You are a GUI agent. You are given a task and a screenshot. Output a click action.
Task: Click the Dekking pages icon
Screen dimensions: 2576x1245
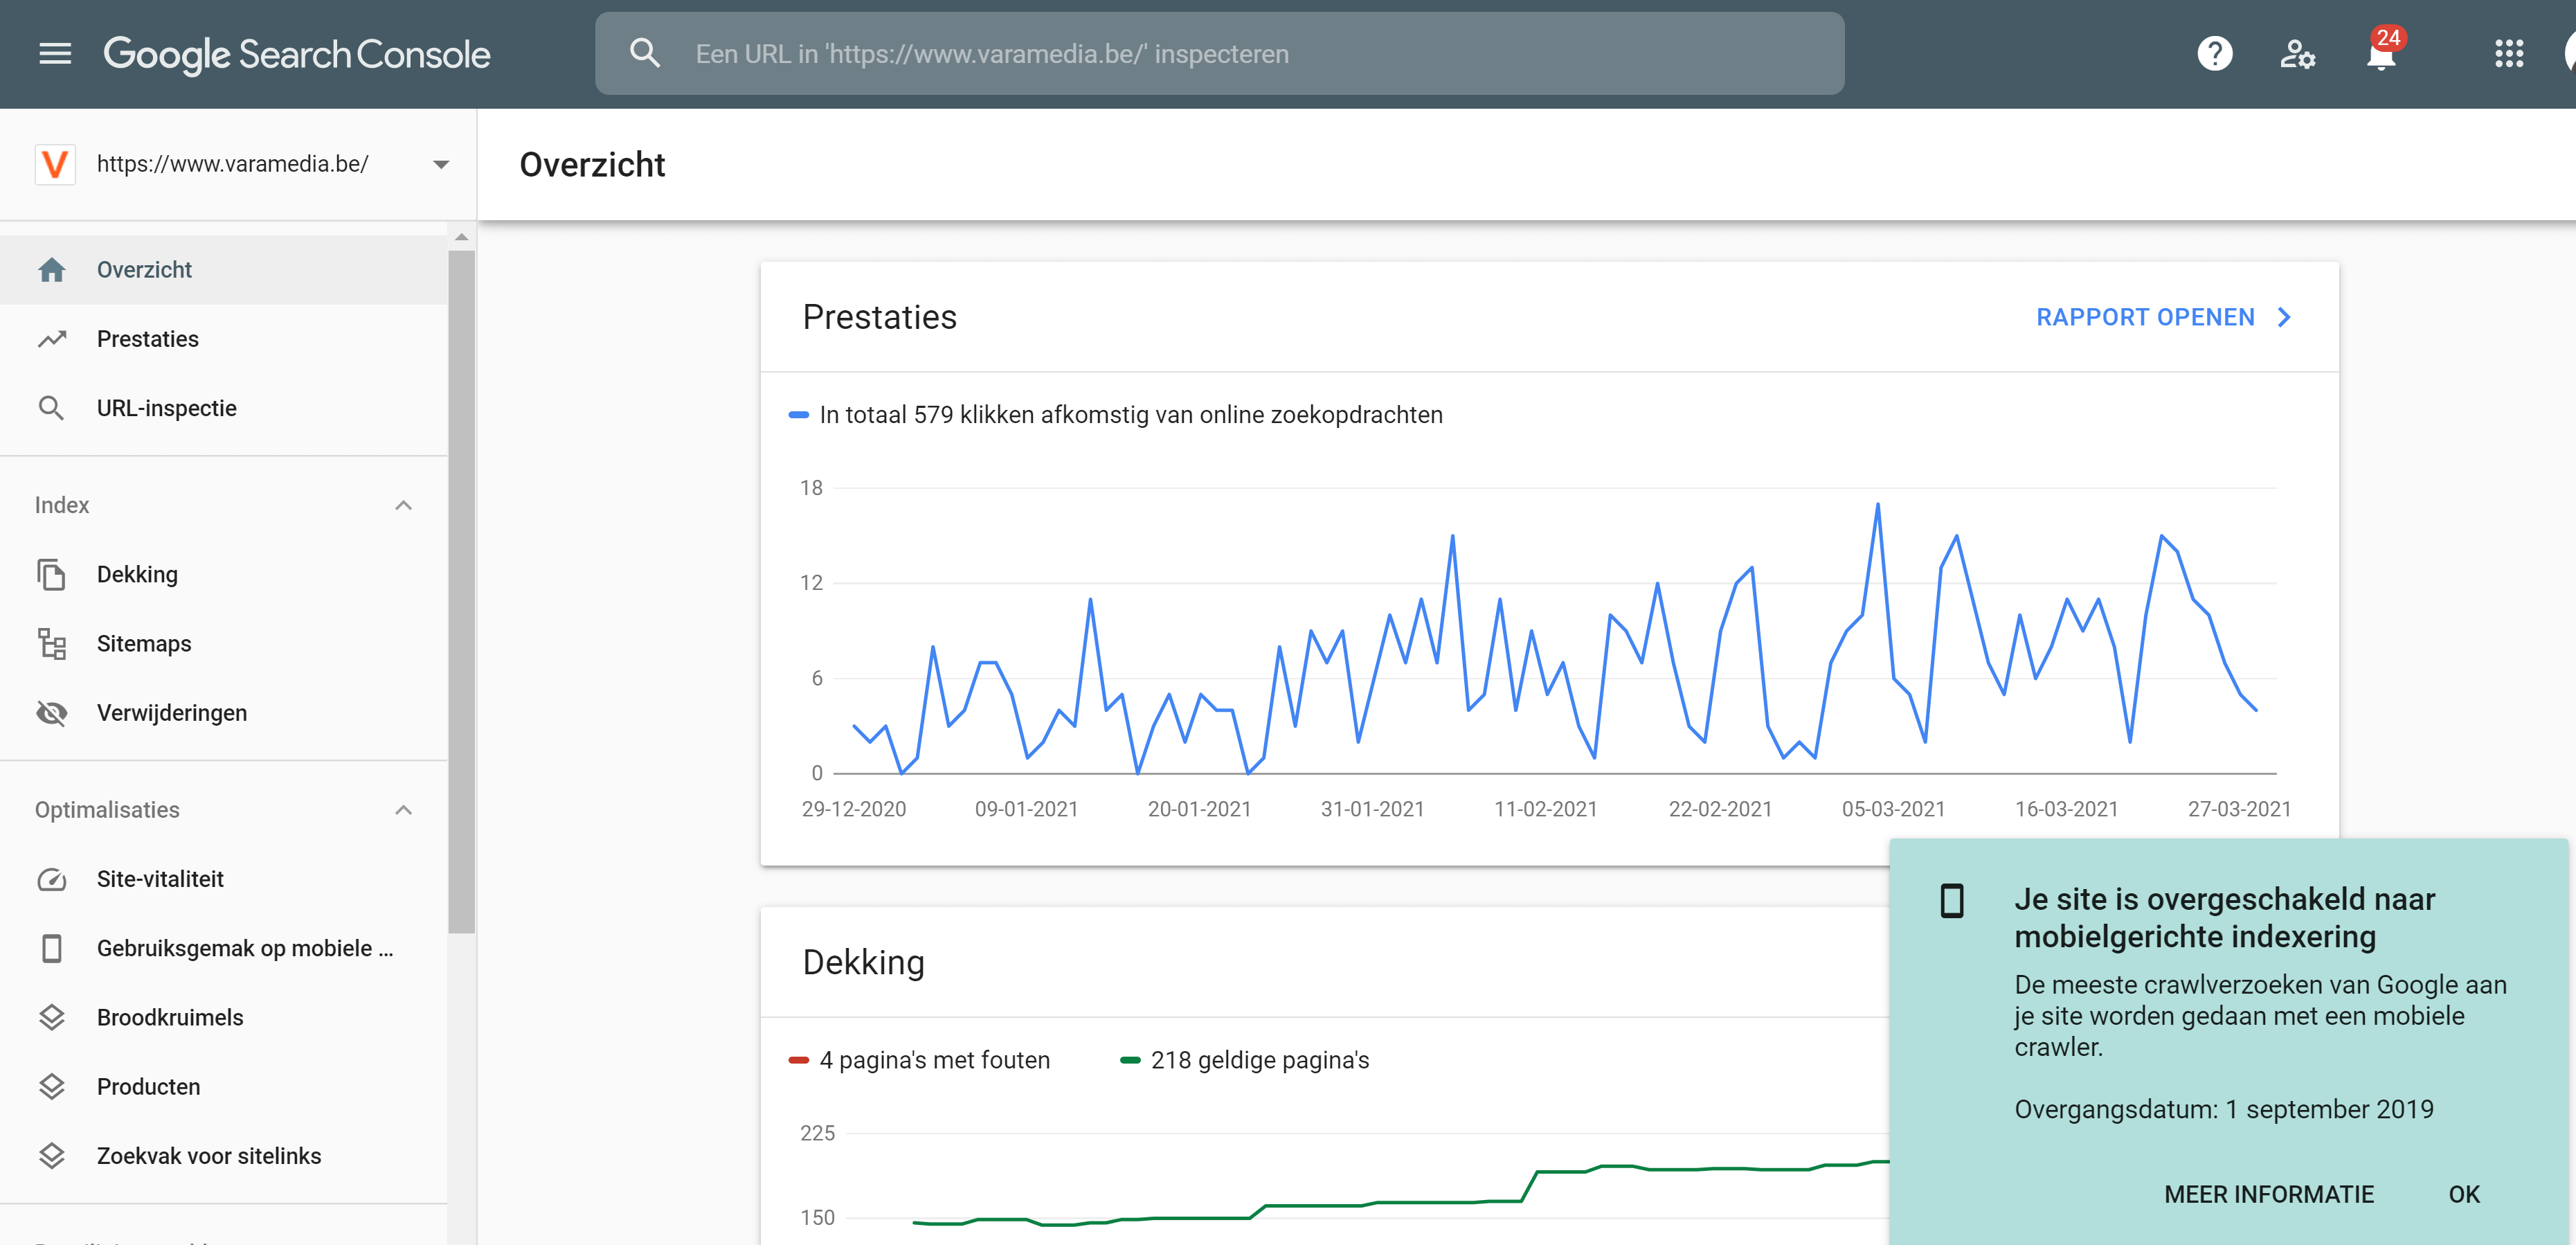[51, 574]
